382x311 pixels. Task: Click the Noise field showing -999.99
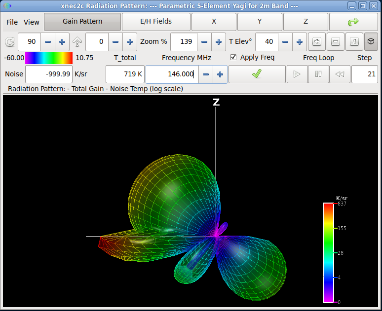tap(49, 74)
